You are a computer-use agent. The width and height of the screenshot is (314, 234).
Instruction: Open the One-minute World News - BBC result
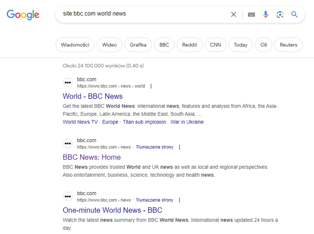coord(113,210)
